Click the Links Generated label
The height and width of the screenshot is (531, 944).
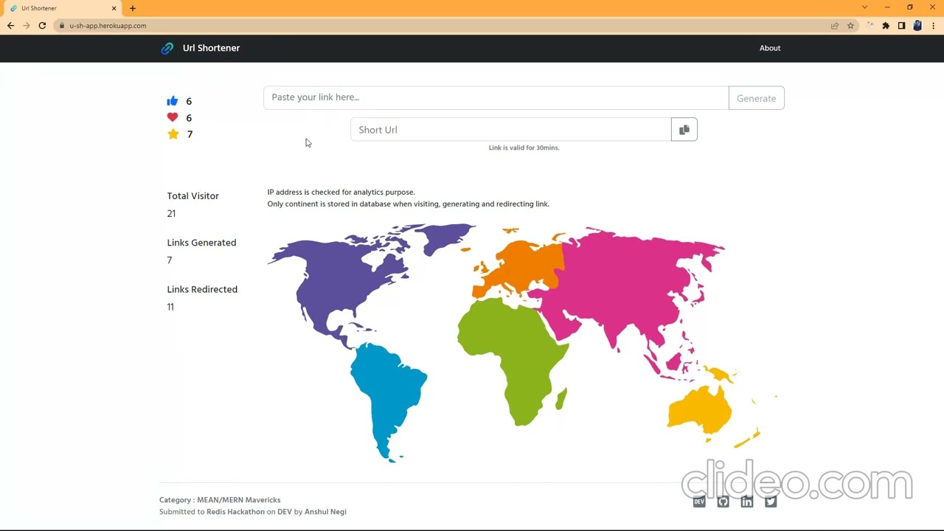pyautogui.click(x=201, y=243)
